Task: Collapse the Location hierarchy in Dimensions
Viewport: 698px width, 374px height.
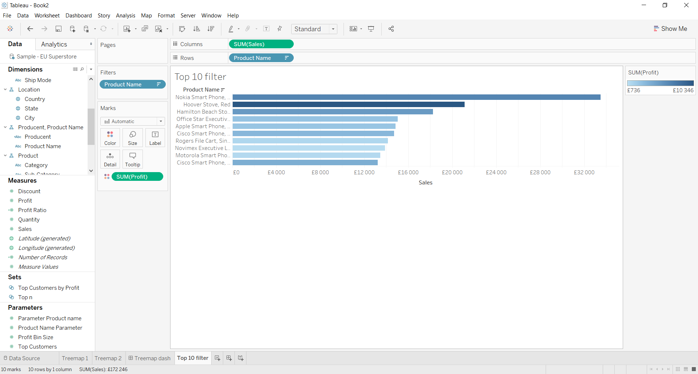Action: click(x=5, y=90)
